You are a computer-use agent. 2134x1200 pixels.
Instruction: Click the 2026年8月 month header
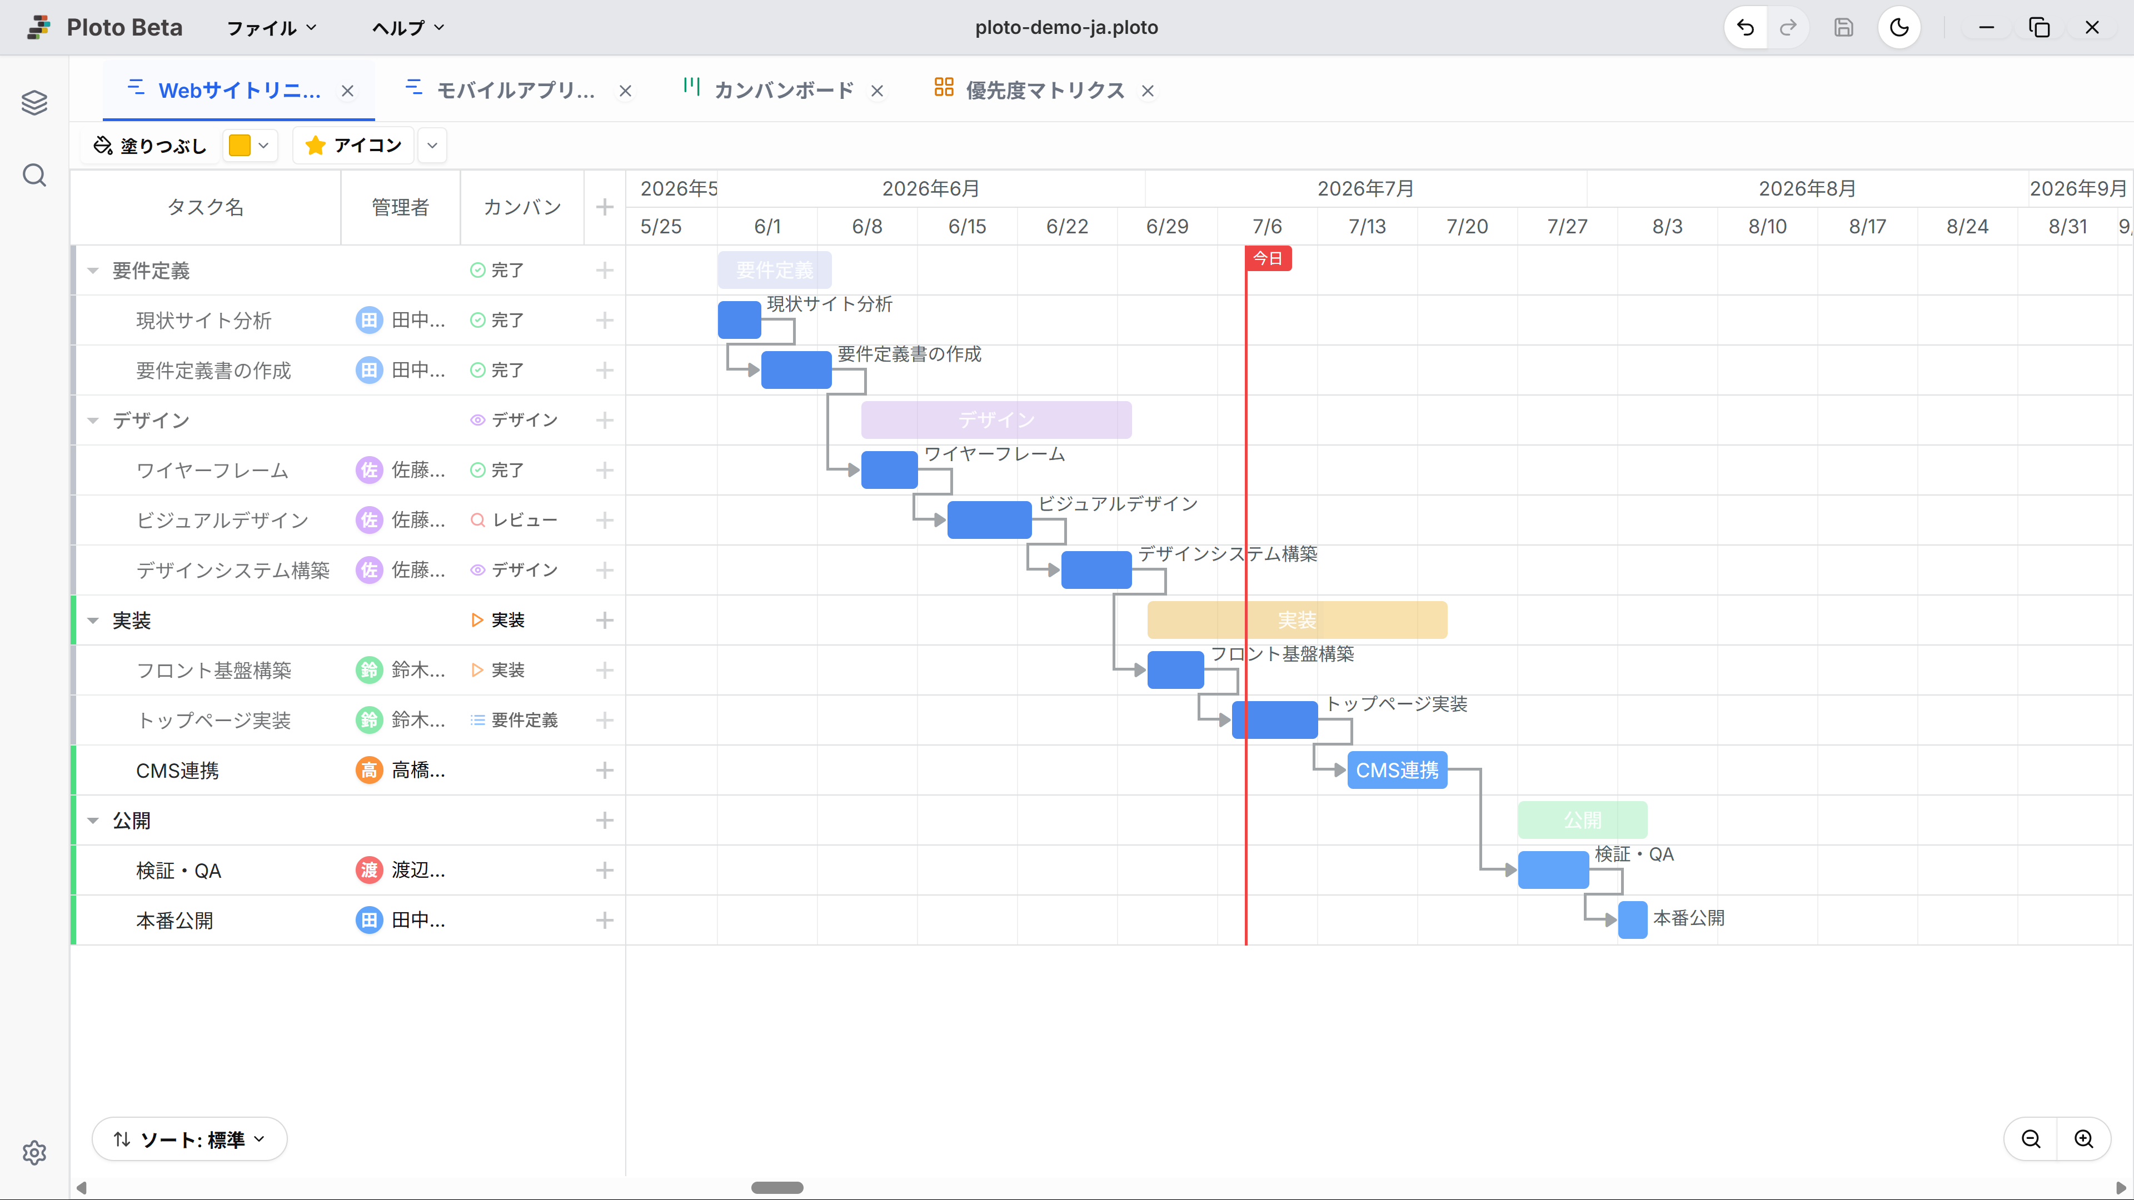tap(1807, 189)
